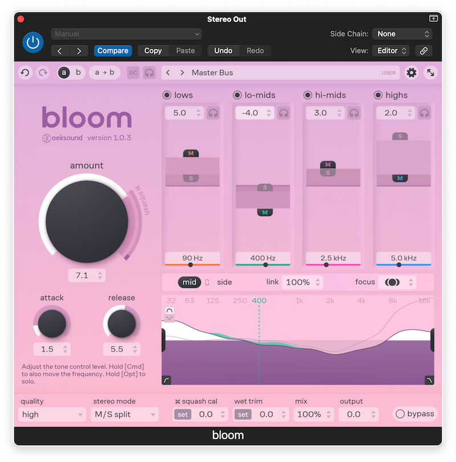This screenshot has height=462, width=456.
Task: Solo the highs band with its headphone icon
Action: [425, 113]
